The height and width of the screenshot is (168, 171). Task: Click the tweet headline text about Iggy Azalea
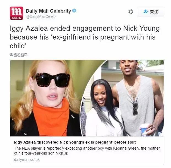pos(85,37)
